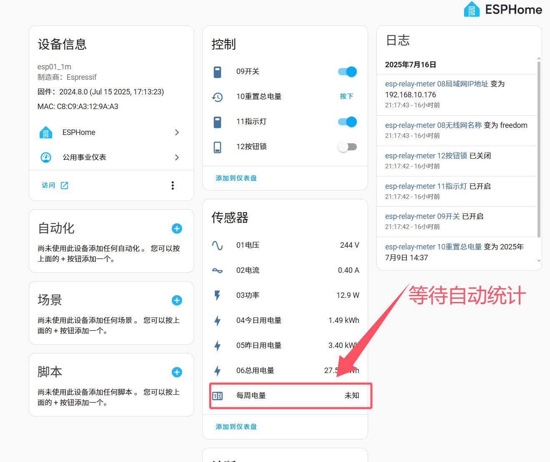Click 添加到仪表盘 under the 传感器 card
550x462 pixels.
click(x=236, y=427)
